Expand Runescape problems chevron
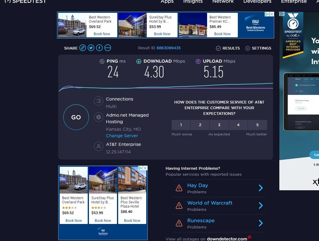The width and height of the screenshot is (319, 241). pyautogui.click(x=261, y=223)
